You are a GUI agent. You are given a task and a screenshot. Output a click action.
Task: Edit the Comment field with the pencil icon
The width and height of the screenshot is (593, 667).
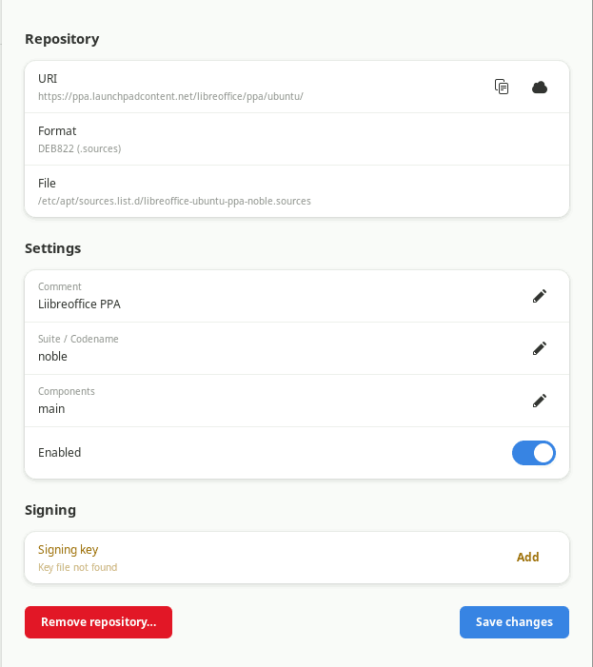tap(540, 296)
